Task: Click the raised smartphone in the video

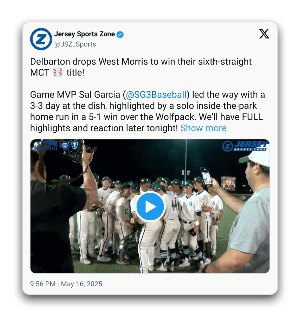Action: pos(206,176)
